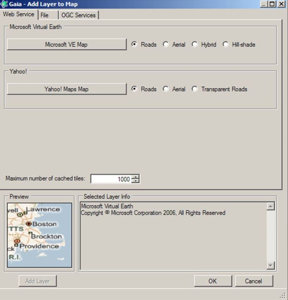Open the OGC Services tab
The height and width of the screenshot is (300, 288).
[78, 15]
